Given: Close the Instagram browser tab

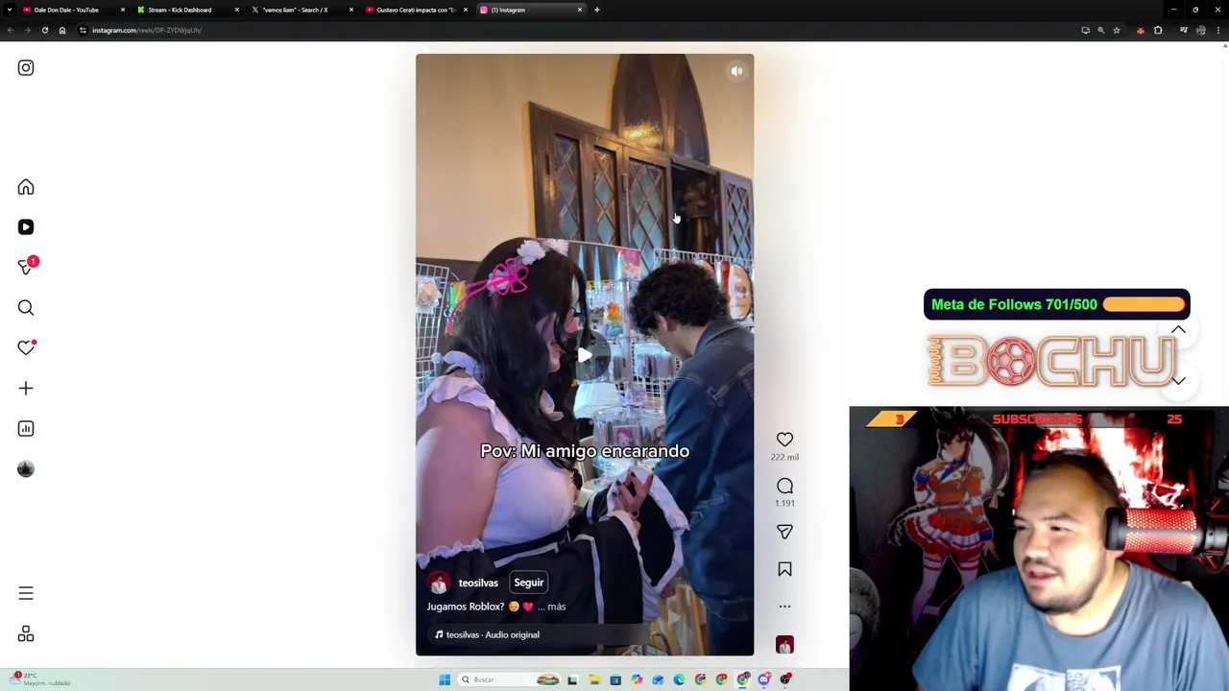Looking at the screenshot, I should click(x=580, y=10).
